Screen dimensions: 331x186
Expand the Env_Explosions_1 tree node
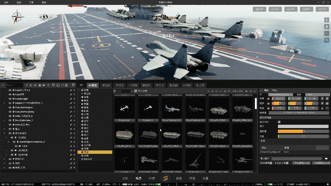click(4, 120)
